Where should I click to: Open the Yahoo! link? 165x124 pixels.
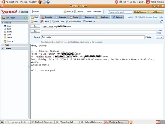pos(130,17)
